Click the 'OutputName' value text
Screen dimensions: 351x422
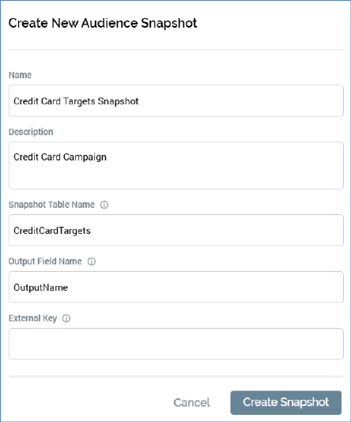(x=40, y=288)
